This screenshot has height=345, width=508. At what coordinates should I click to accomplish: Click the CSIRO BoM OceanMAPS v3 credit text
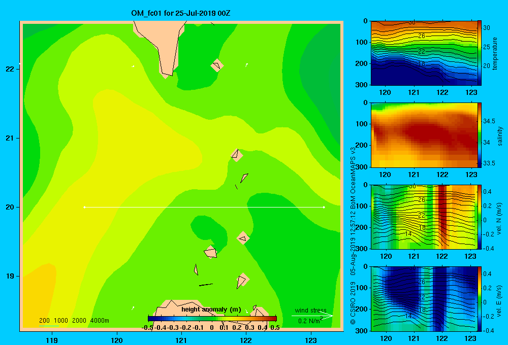[353, 235]
